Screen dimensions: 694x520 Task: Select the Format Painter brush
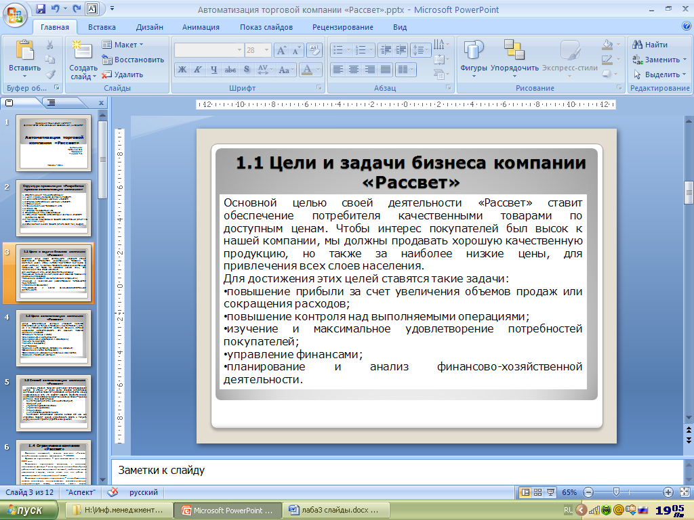50,74
